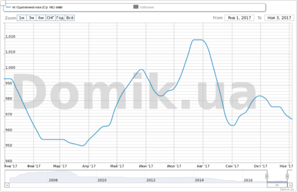Viewport: 297px width, 192px height.
Task: Click the Апр '17 axis label
Action: pos(89,166)
